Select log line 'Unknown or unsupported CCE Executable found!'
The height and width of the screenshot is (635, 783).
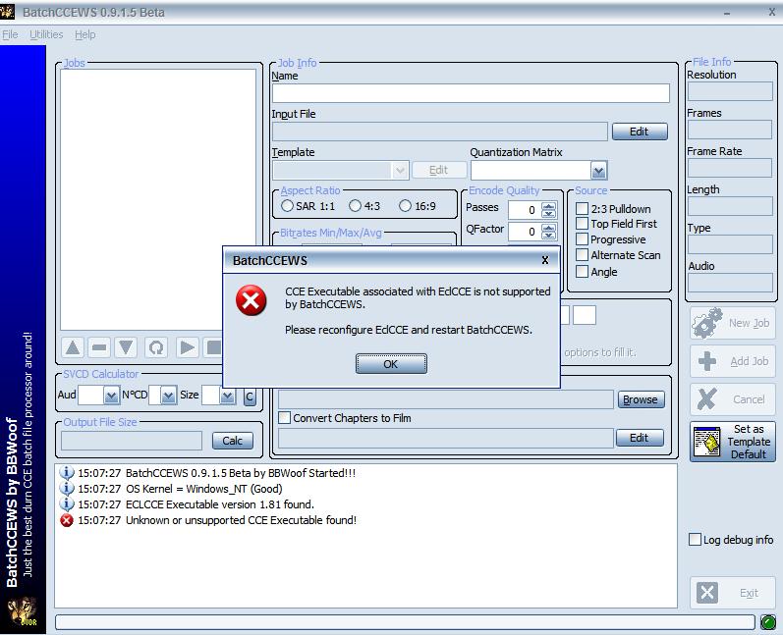[x=241, y=520]
